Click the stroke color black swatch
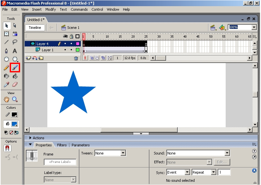Viewport: 261px width, 185px height. pyautogui.click(x=14, y=115)
